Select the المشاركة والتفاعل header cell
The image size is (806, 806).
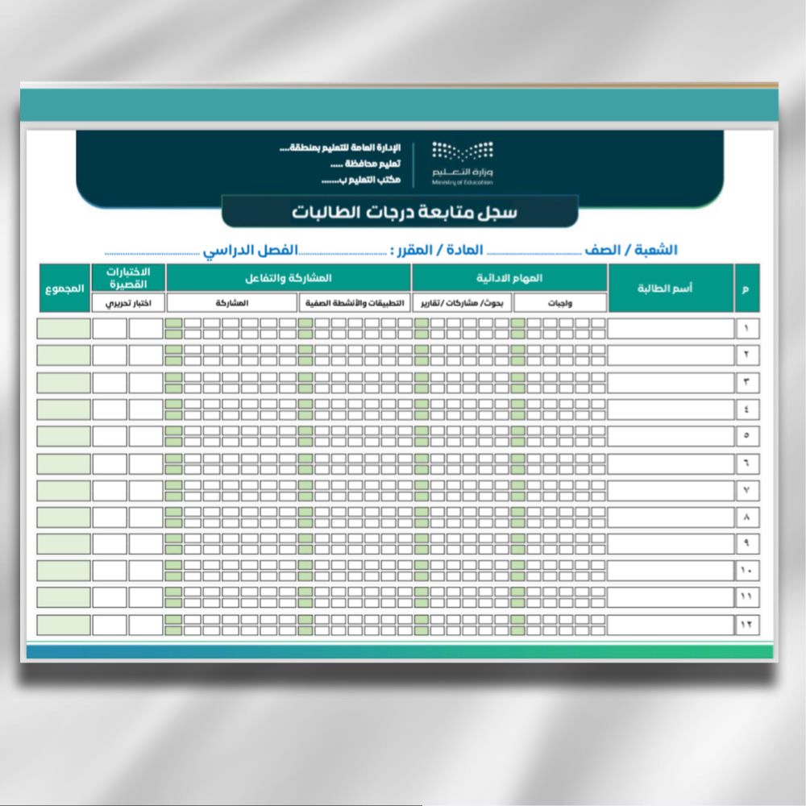pos(289,277)
